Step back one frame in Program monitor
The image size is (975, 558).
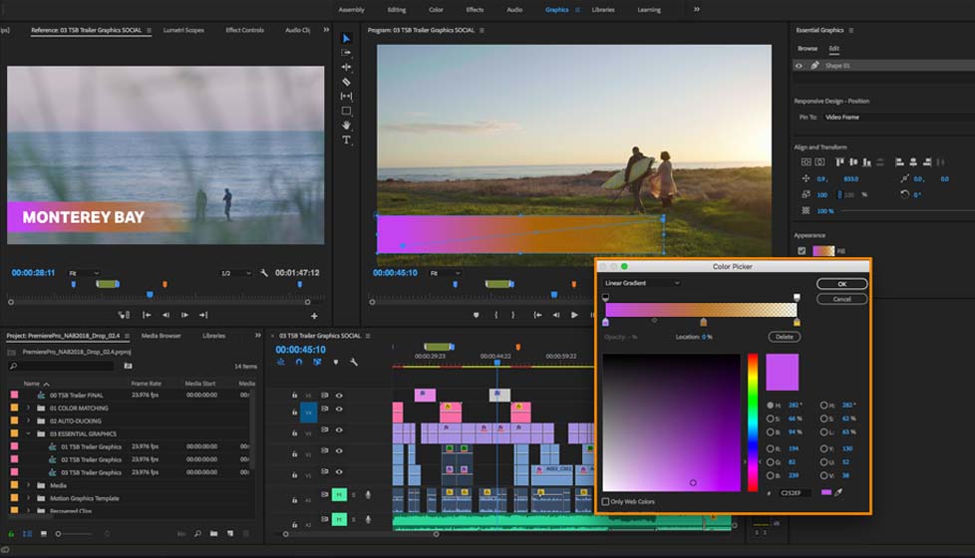556,315
